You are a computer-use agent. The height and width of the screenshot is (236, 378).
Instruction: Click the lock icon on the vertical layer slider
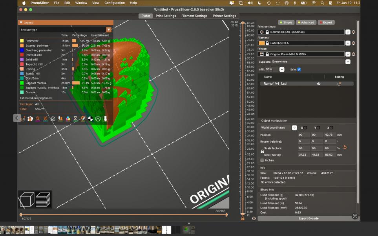point(243,218)
